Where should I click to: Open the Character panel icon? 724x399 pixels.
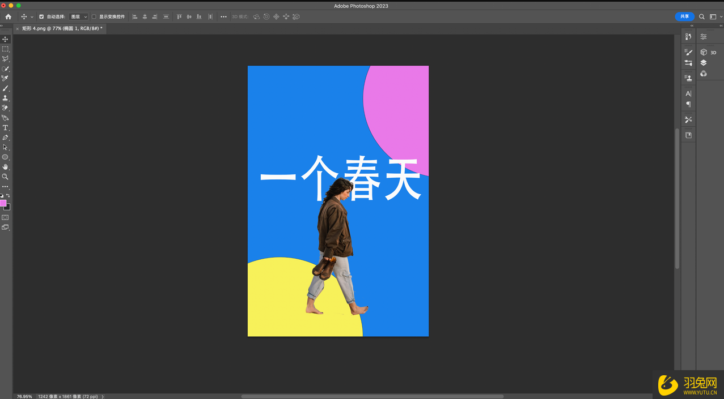pyautogui.click(x=688, y=94)
